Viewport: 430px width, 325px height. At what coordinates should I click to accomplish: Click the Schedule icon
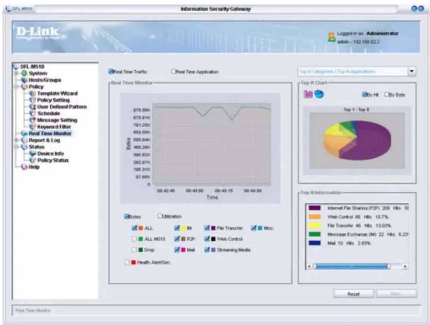(x=33, y=113)
